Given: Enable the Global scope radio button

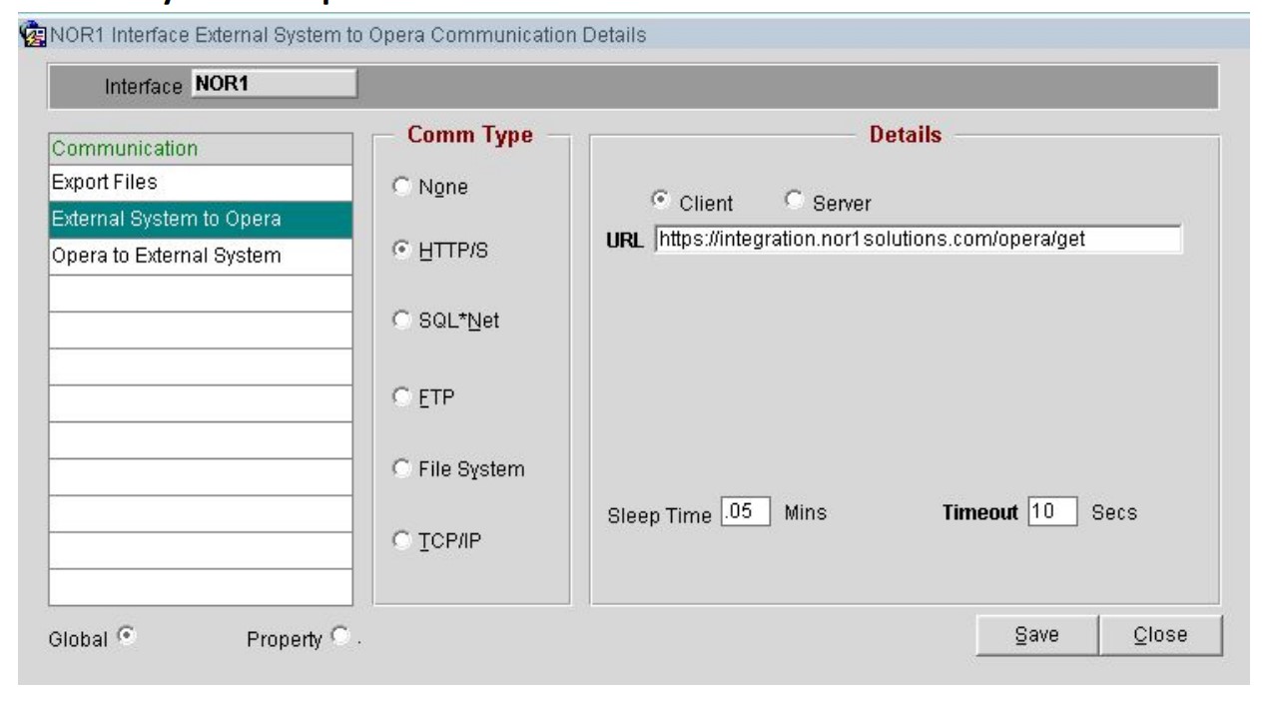Looking at the screenshot, I should point(126,635).
